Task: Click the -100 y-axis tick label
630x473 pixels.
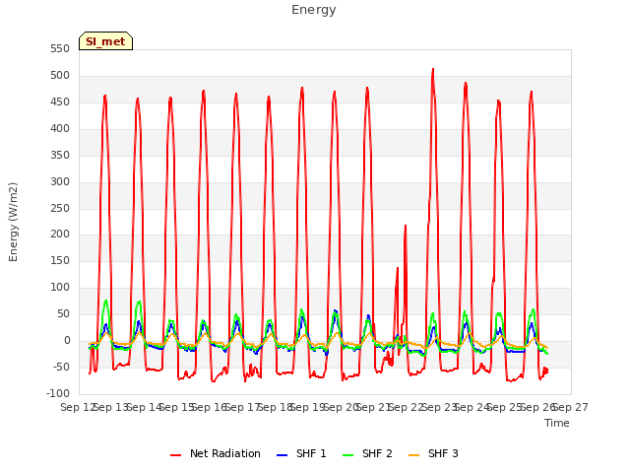Action: tap(58, 393)
